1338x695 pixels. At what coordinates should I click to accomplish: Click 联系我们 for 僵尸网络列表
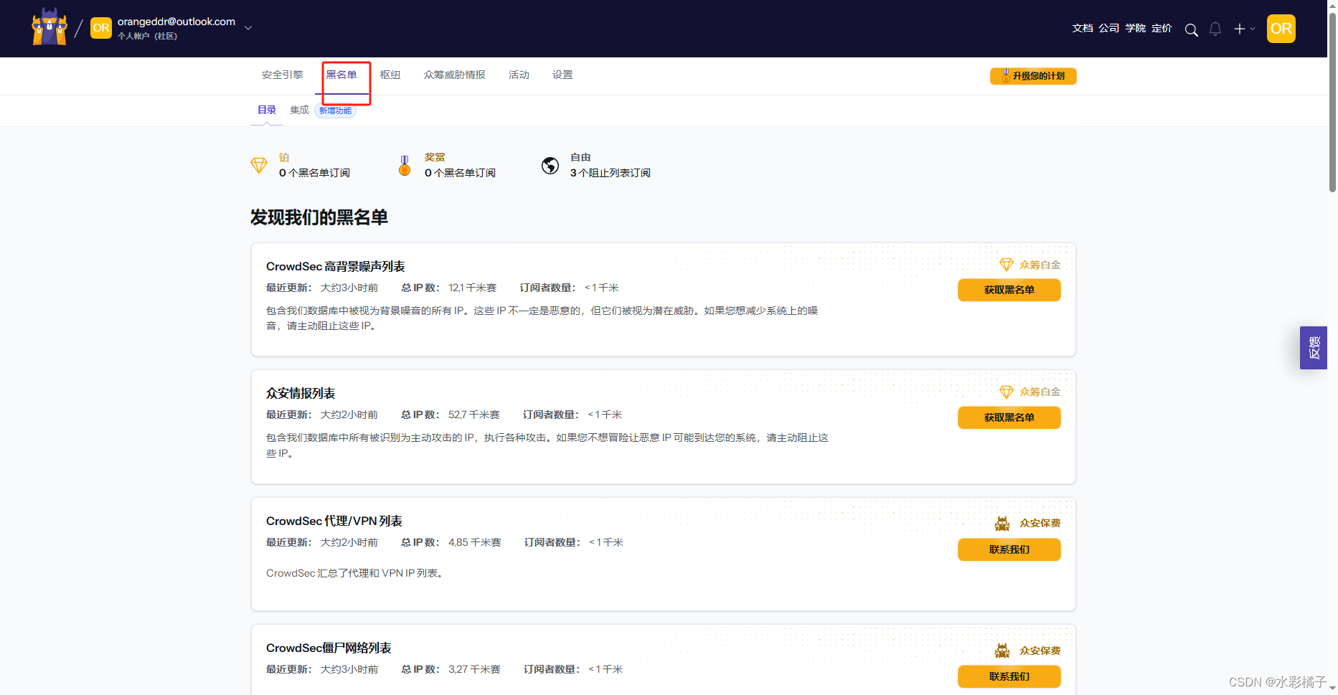pos(1009,676)
